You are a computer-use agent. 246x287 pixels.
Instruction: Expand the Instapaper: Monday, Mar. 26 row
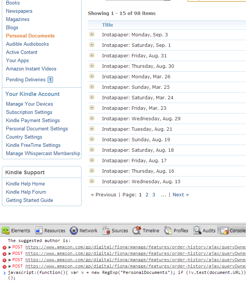92,76
